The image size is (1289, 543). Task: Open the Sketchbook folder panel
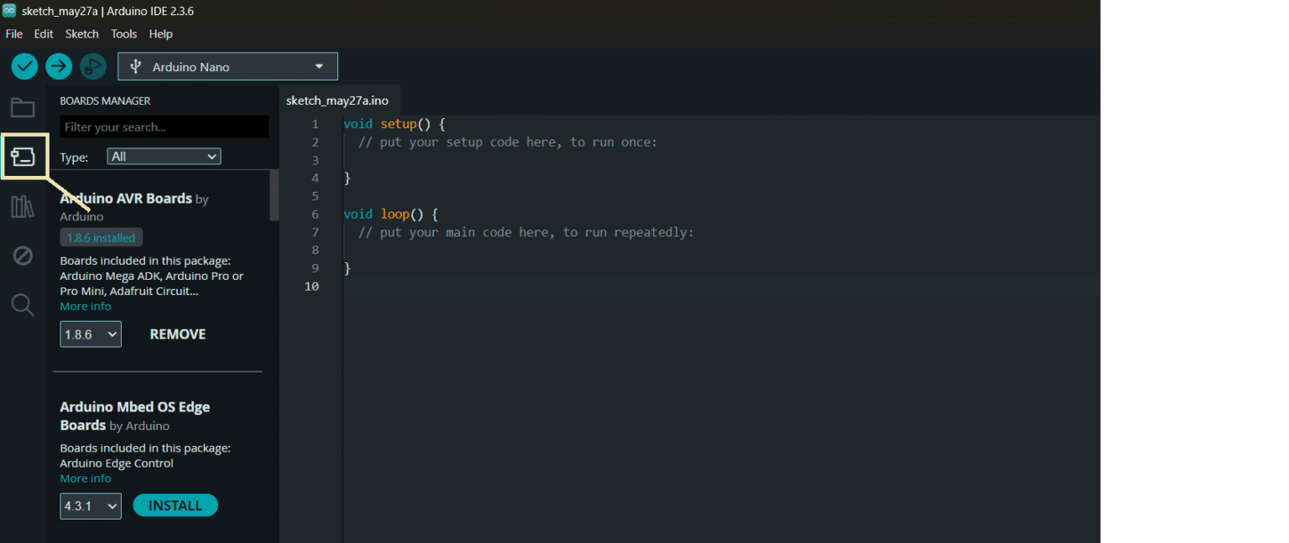pyautogui.click(x=23, y=108)
